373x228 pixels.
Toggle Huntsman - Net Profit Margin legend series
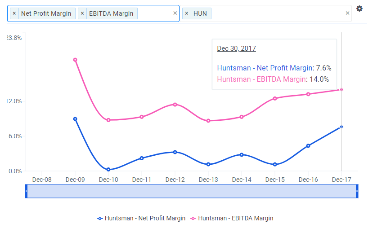(x=141, y=218)
